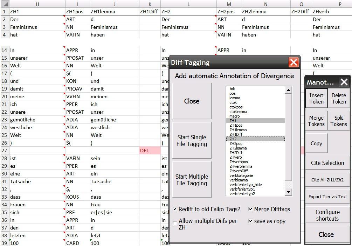
Task: Select 'ZH2lemma' in the tier list
Action: (x=255, y=148)
